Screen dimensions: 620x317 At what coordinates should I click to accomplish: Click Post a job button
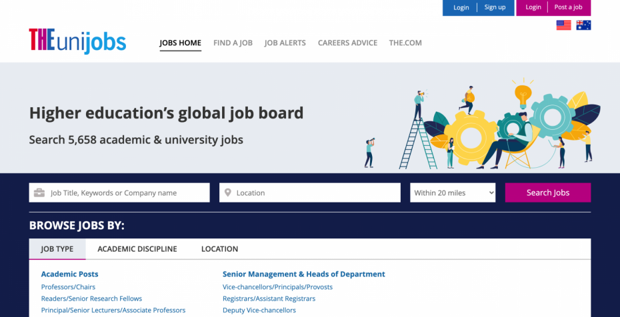[x=568, y=7]
